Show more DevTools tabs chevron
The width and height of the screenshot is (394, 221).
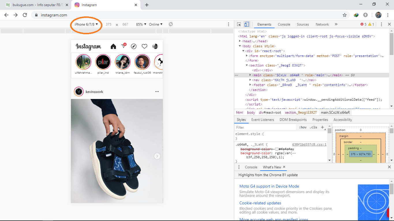(336, 24)
